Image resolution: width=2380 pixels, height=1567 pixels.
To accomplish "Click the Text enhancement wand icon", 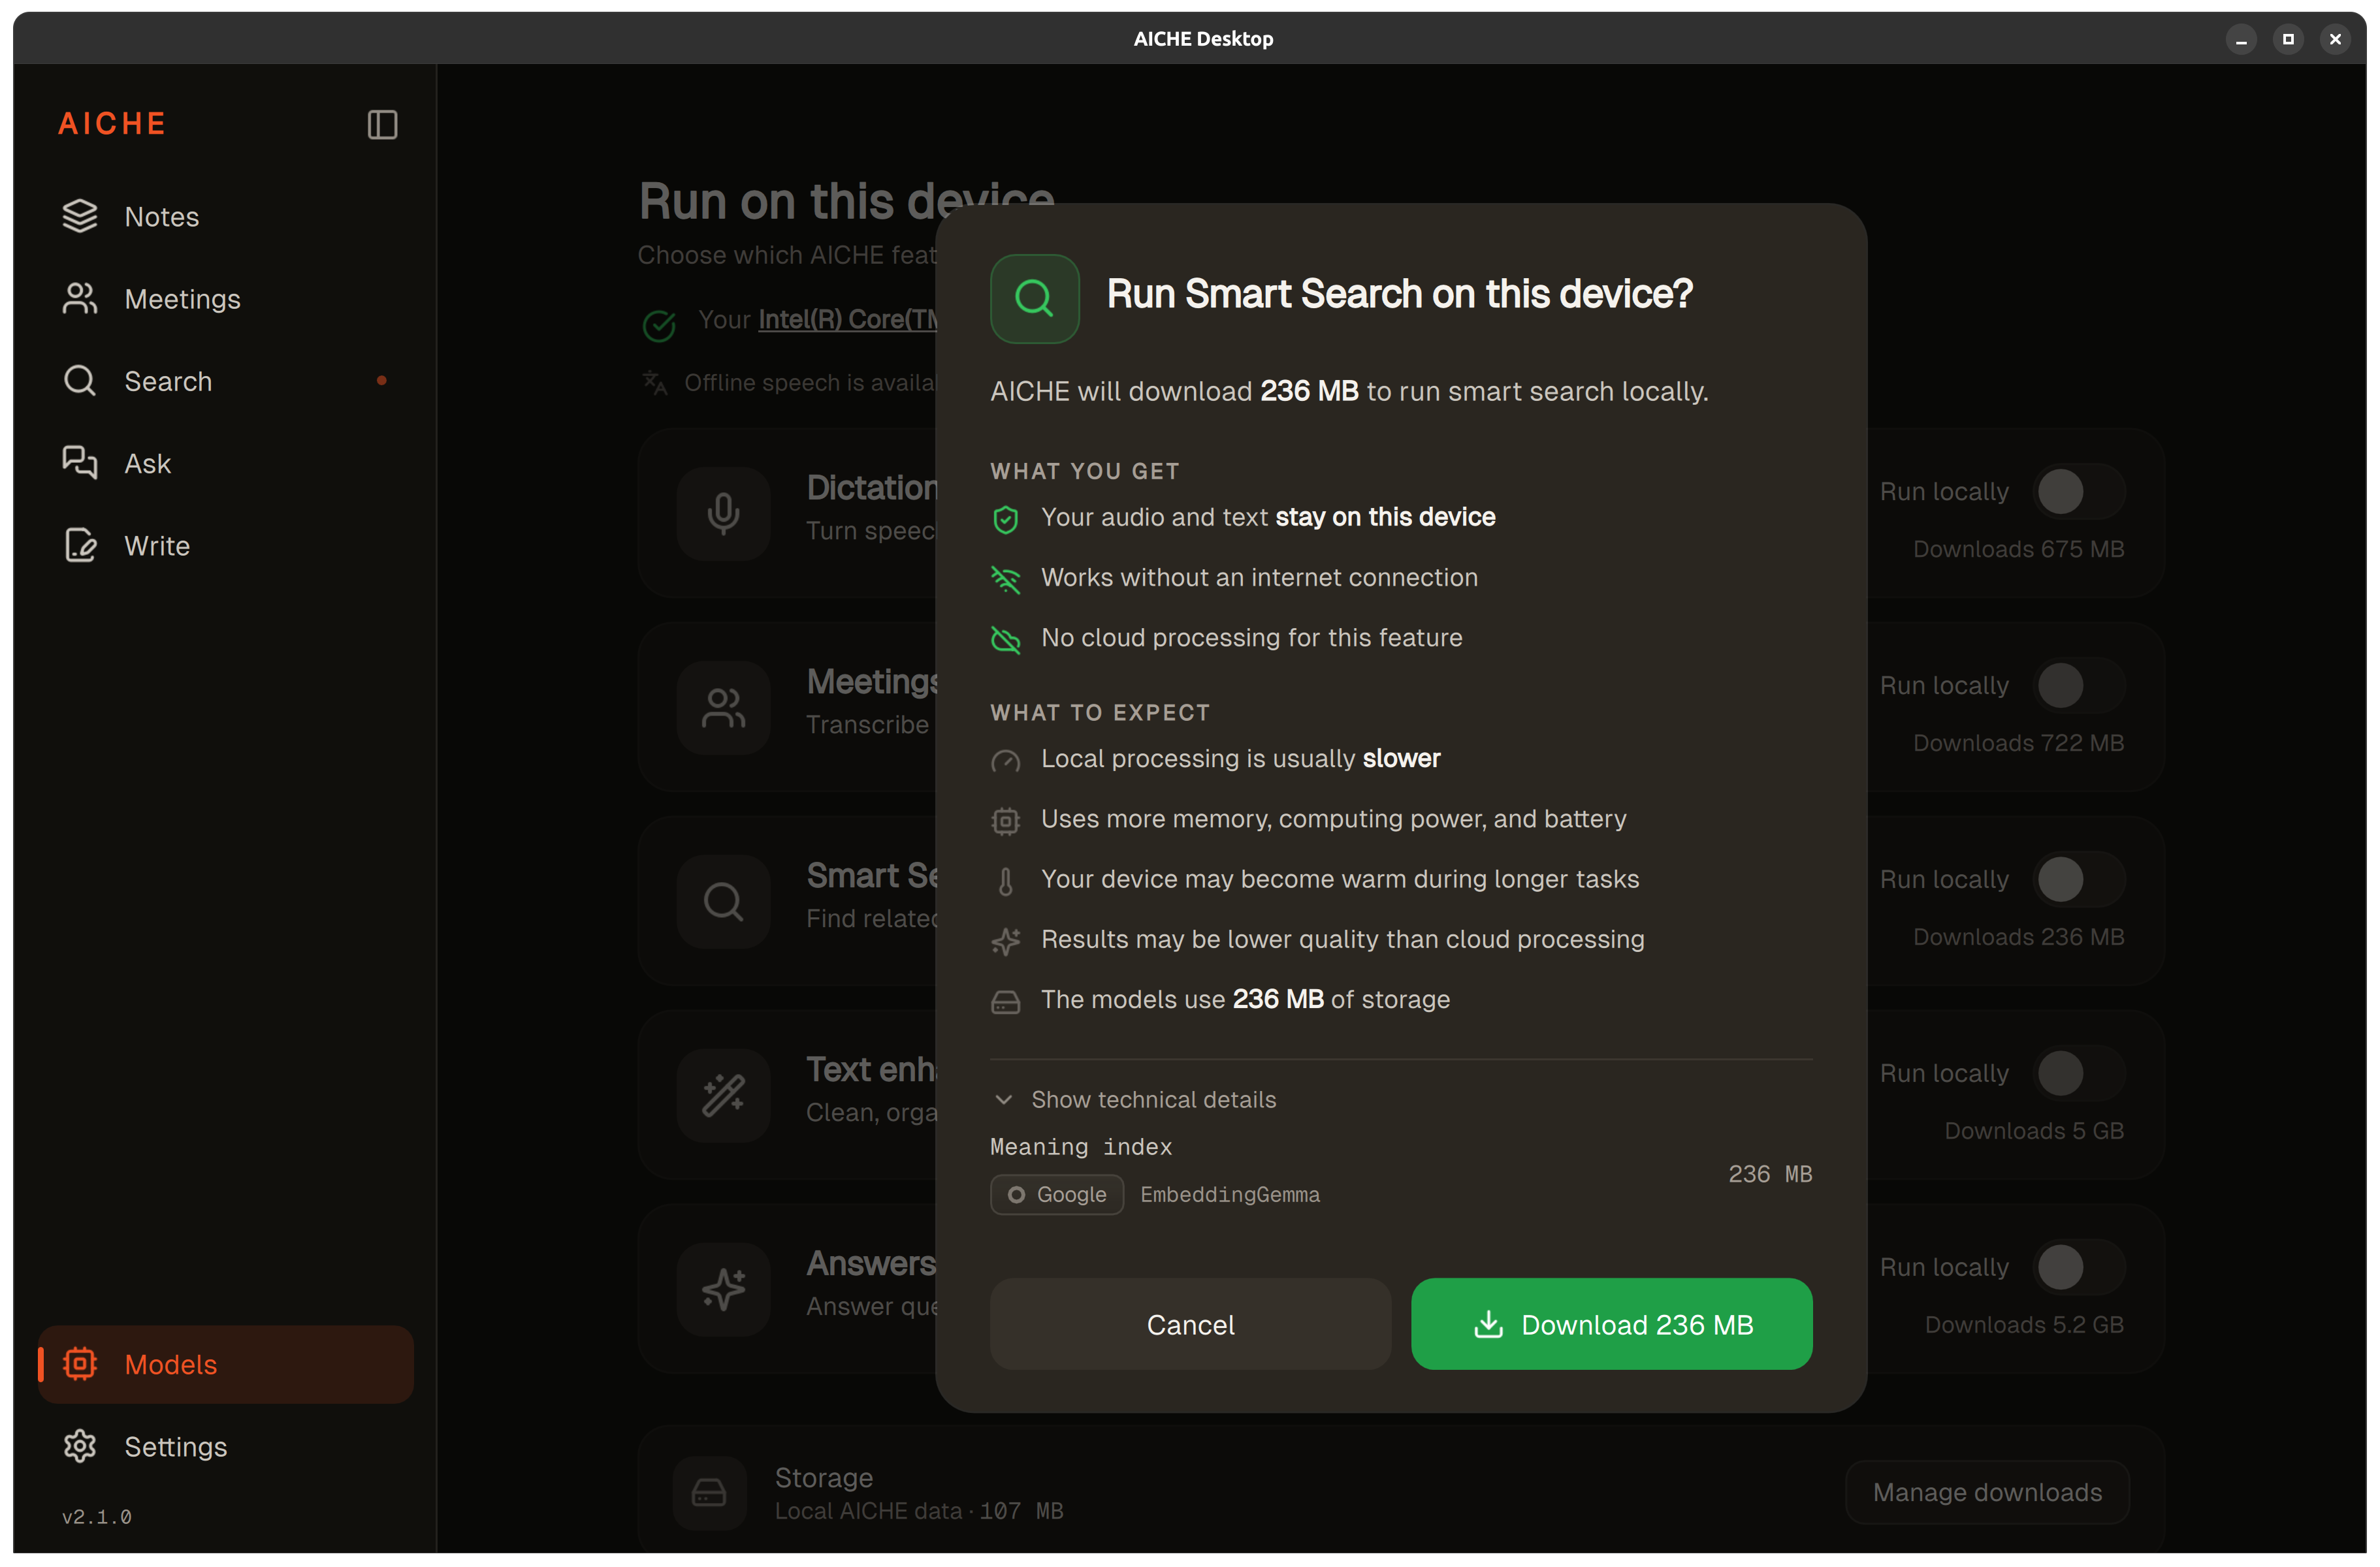I will pos(723,1096).
